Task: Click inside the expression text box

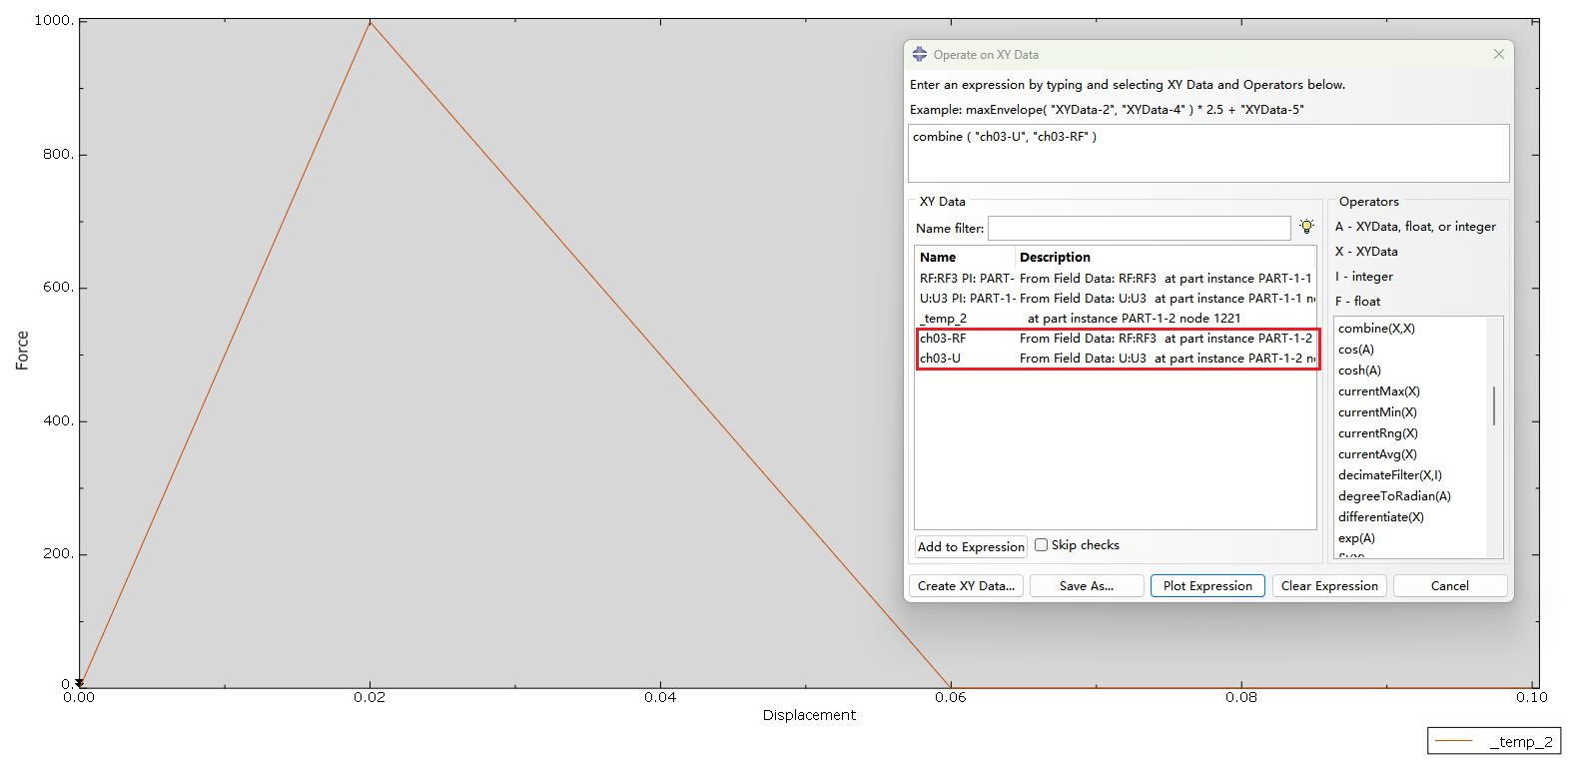Action: [x=1208, y=154]
